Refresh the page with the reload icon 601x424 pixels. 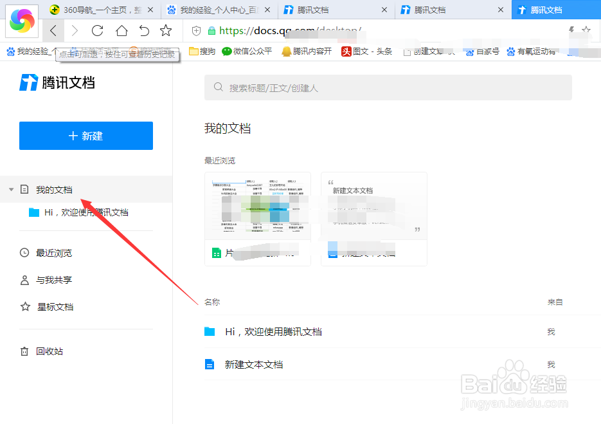point(97,30)
